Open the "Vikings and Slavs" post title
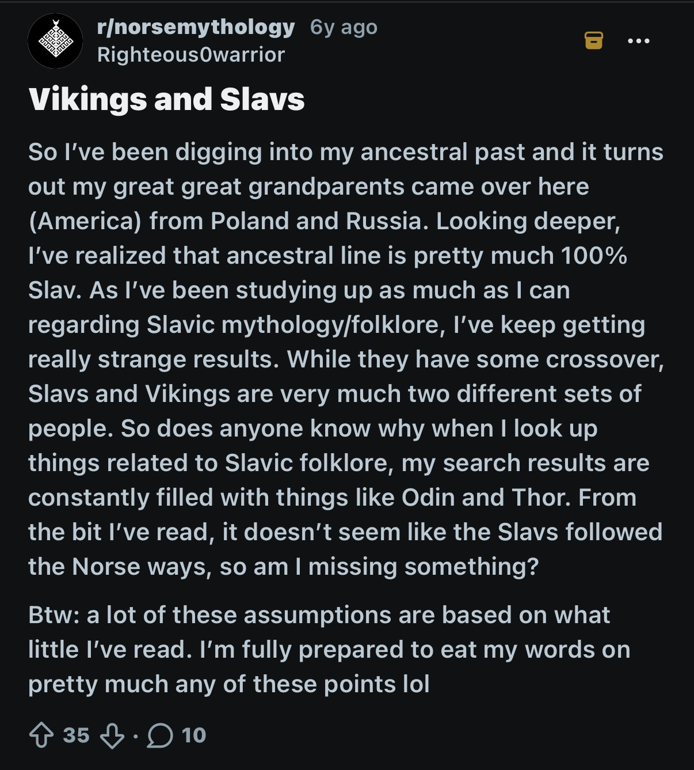Image resolution: width=694 pixels, height=770 pixels. coord(166,99)
